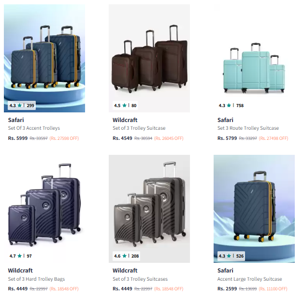Click the 4.3 star rating with 758 reviews
The width and height of the screenshot is (304, 300).
231,106
